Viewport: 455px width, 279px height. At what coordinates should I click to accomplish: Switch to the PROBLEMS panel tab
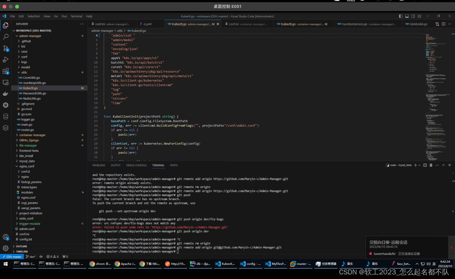click(98, 165)
